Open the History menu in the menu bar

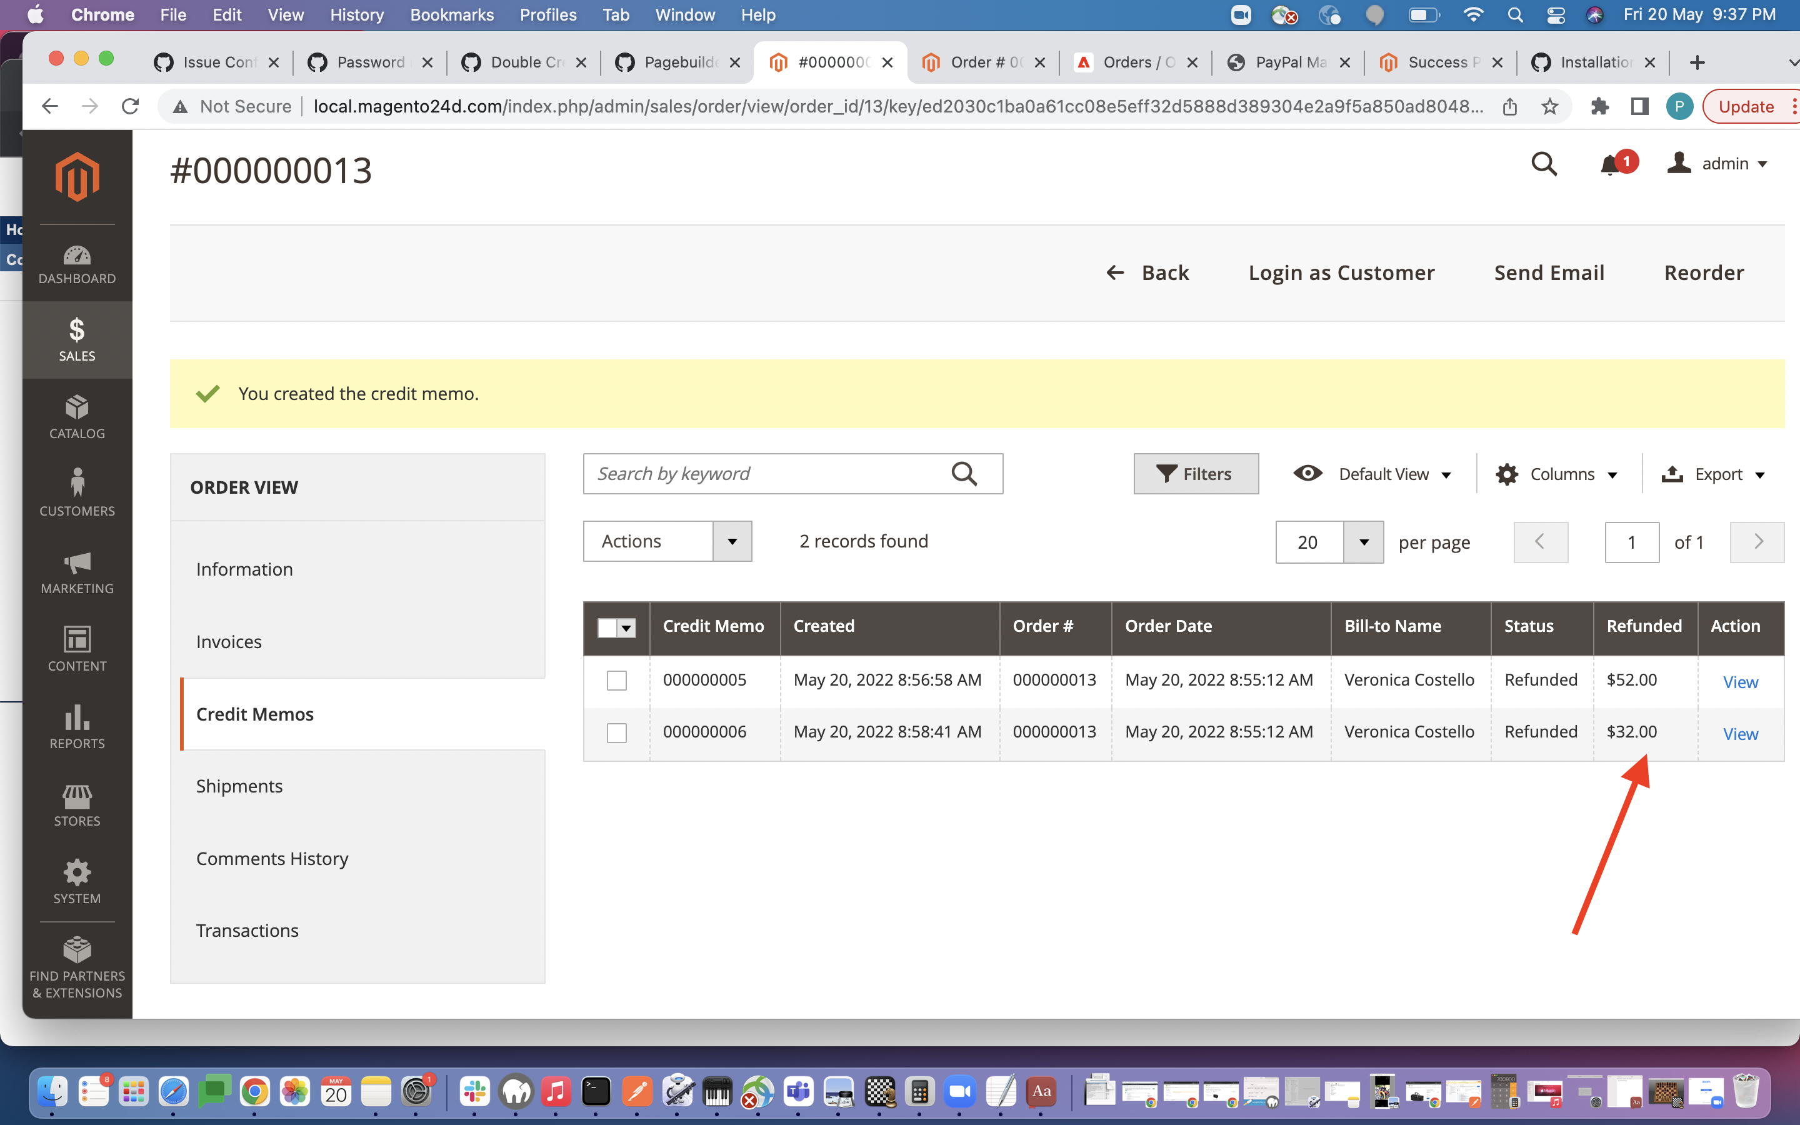coord(356,15)
